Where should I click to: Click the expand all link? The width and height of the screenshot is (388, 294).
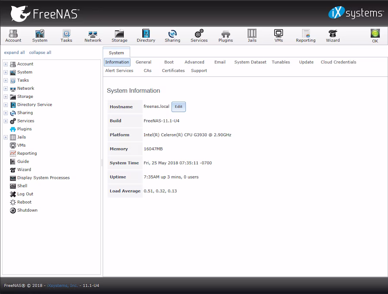tap(14, 53)
